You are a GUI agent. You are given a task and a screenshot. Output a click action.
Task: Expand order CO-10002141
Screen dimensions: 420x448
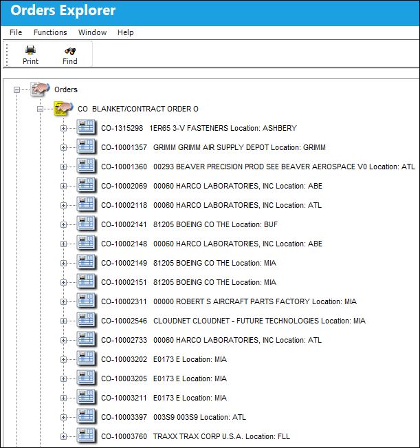point(63,224)
